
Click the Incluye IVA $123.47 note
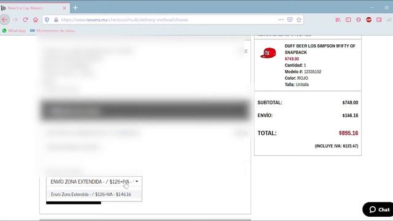(x=337, y=146)
